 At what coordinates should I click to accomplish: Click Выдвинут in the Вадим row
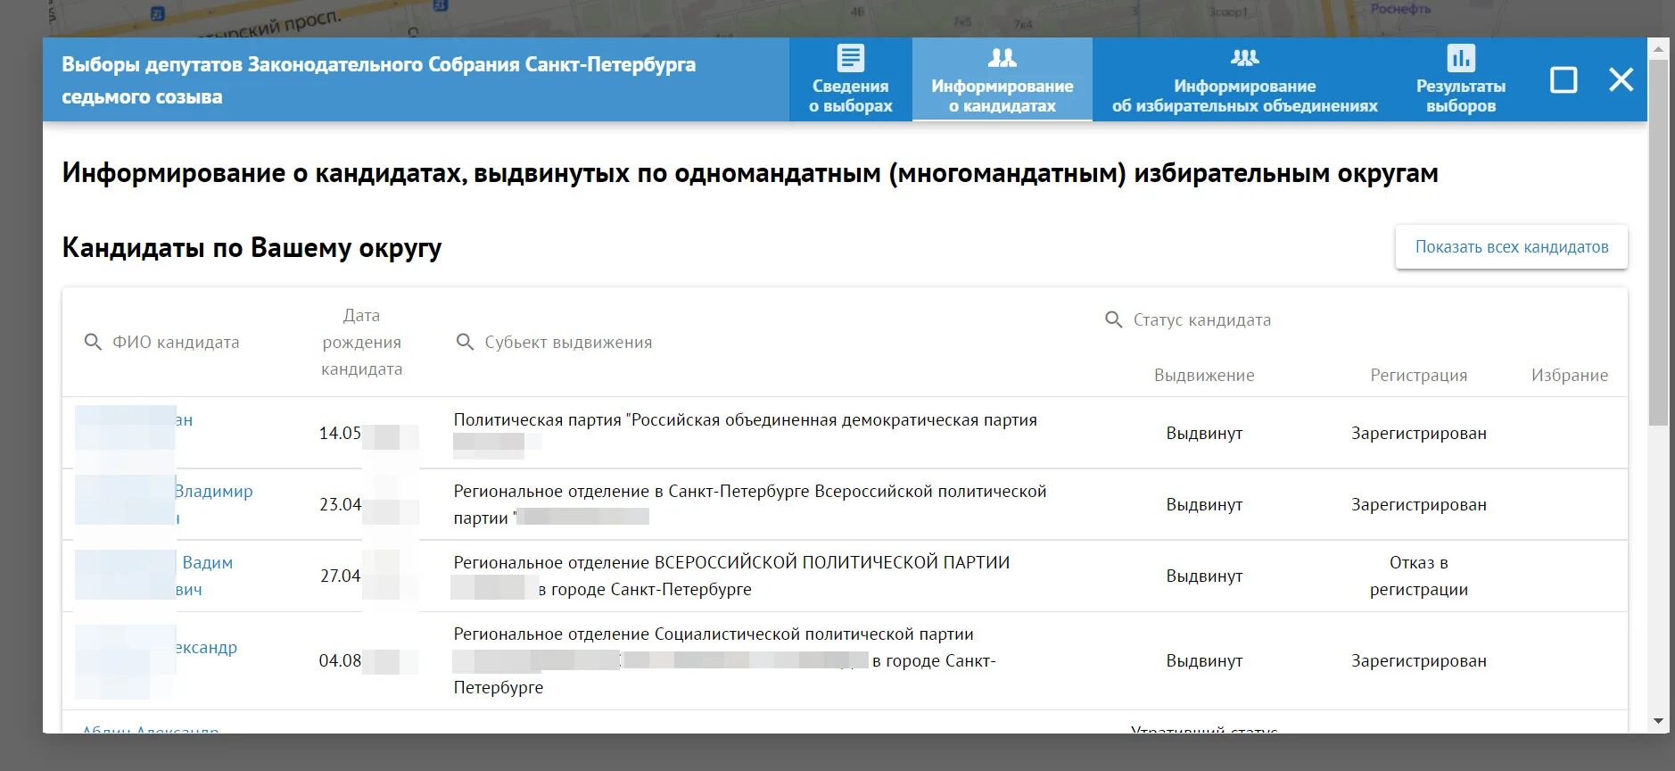pyautogui.click(x=1204, y=576)
